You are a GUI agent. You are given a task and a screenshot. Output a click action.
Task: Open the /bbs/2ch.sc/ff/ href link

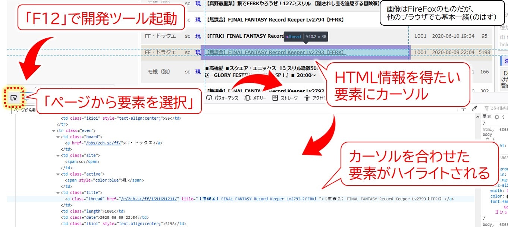[x=104, y=143]
